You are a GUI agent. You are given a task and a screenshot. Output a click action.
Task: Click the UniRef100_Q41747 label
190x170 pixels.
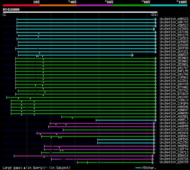174,68
